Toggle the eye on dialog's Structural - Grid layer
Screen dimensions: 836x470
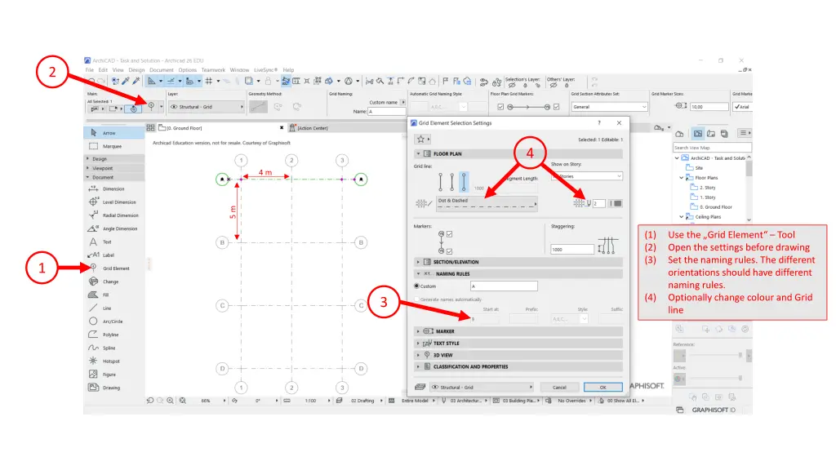coord(435,388)
